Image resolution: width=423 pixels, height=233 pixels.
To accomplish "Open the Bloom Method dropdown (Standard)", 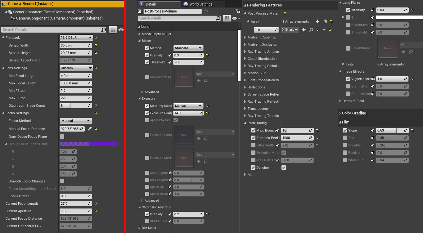I will (188, 48).
